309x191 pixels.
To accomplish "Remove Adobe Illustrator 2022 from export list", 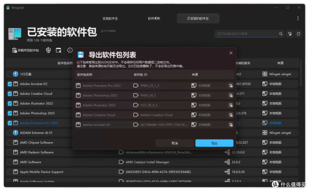I will pos(231,105).
